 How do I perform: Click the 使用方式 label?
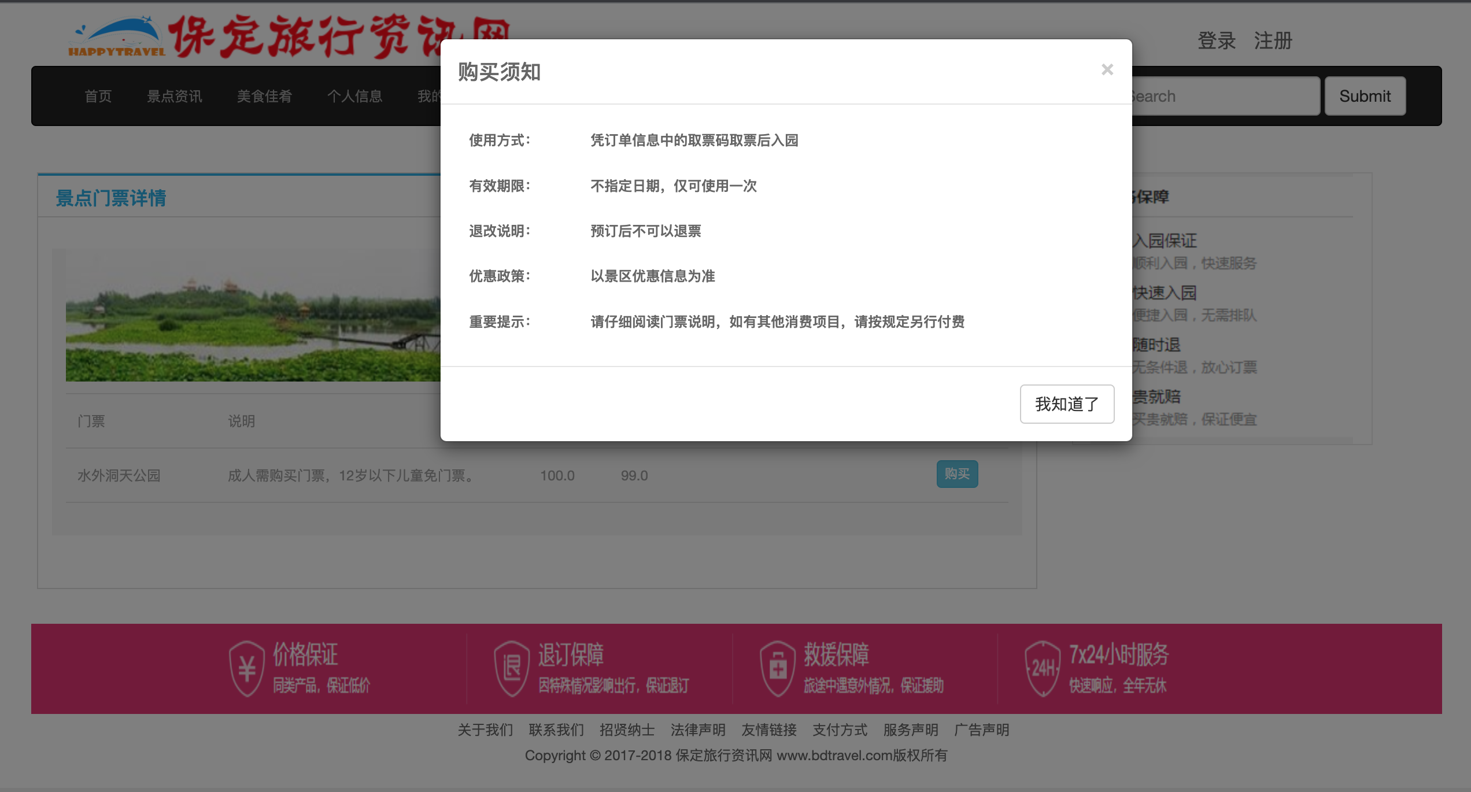tap(500, 140)
